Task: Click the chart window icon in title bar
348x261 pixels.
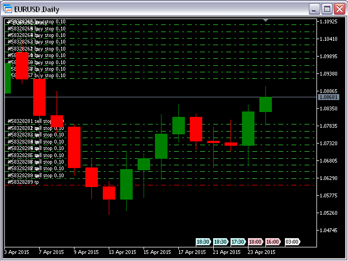Action: point(8,9)
